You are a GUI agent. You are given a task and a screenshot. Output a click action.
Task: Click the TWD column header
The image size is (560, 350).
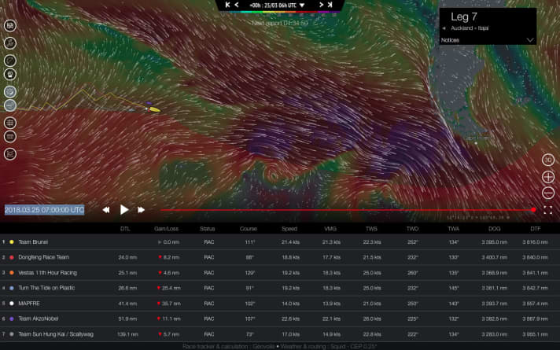tap(412, 229)
